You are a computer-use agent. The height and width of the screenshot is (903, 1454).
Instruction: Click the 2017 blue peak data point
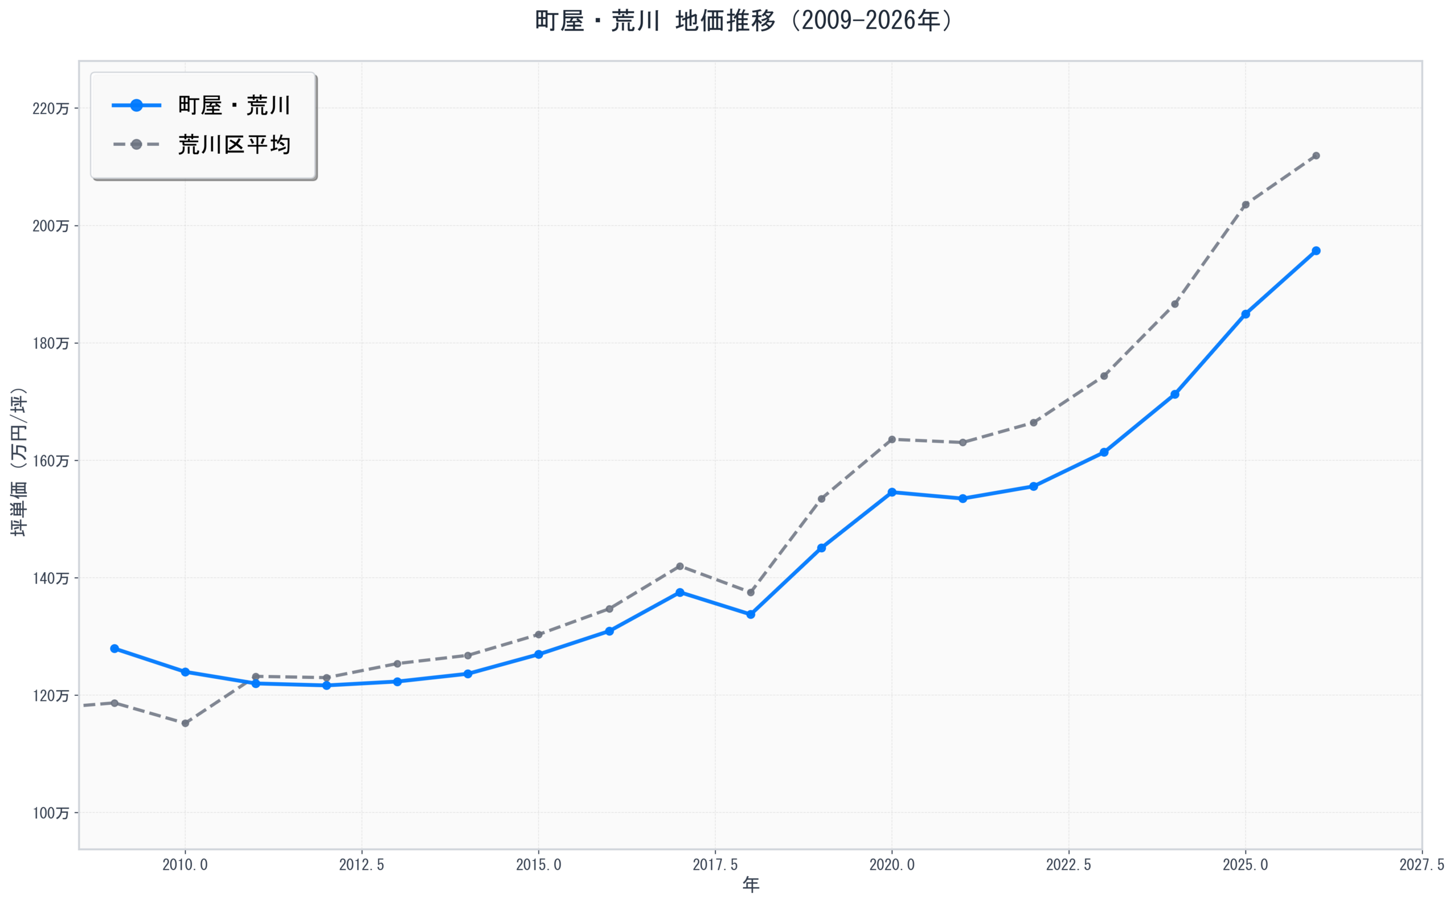(x=680, y=593)
